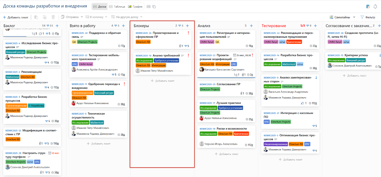Click Добавить тикет button in top toolbar
This screenshot has width=381, height=177.
(x=15, y=17)
